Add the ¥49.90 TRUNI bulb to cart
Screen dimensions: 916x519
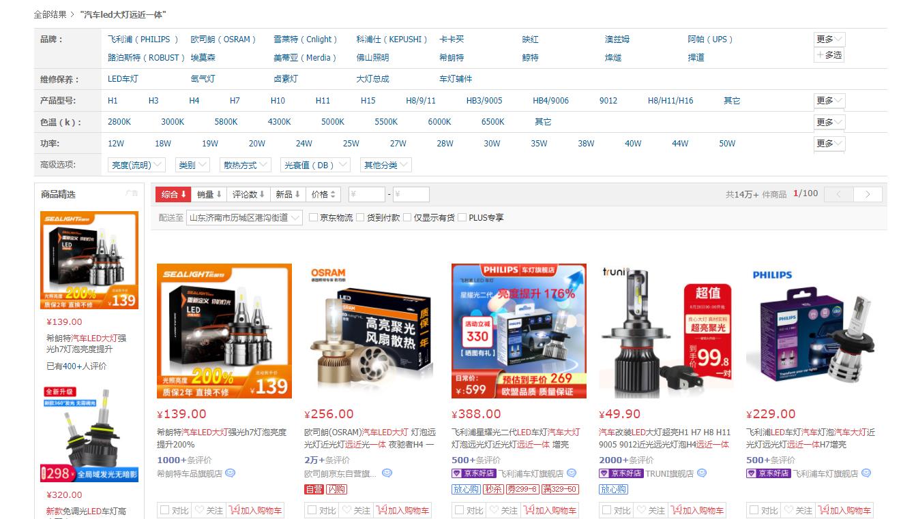696,510
